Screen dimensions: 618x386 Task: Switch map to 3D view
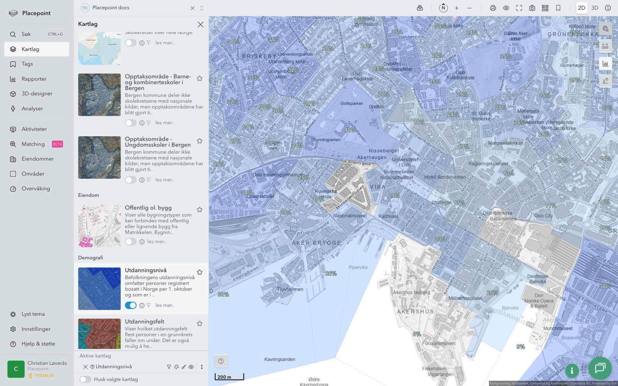point(595,8)
